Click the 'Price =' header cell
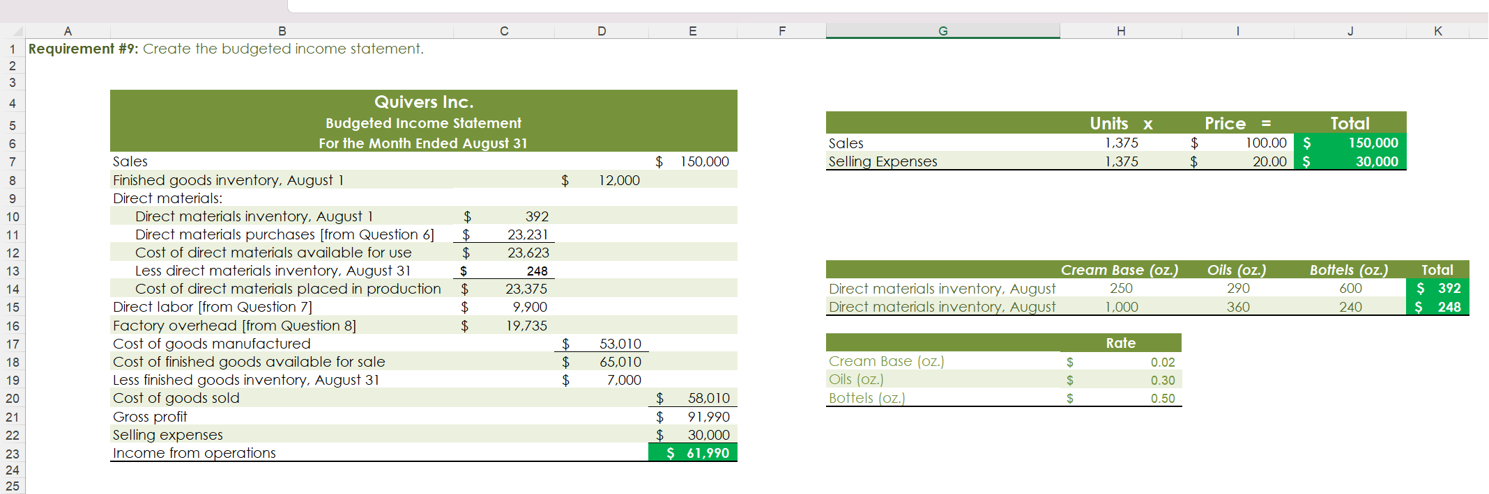1489x494 pixels. pos(1237,123)
